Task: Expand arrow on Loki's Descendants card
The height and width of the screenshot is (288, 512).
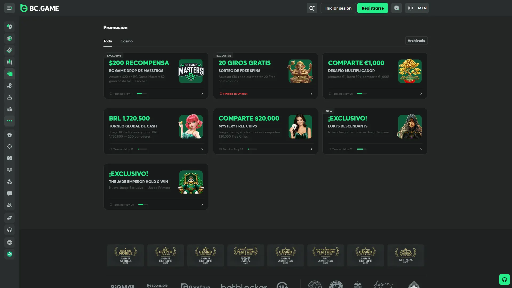Action: pyautogui.click(x=421, y=149)
